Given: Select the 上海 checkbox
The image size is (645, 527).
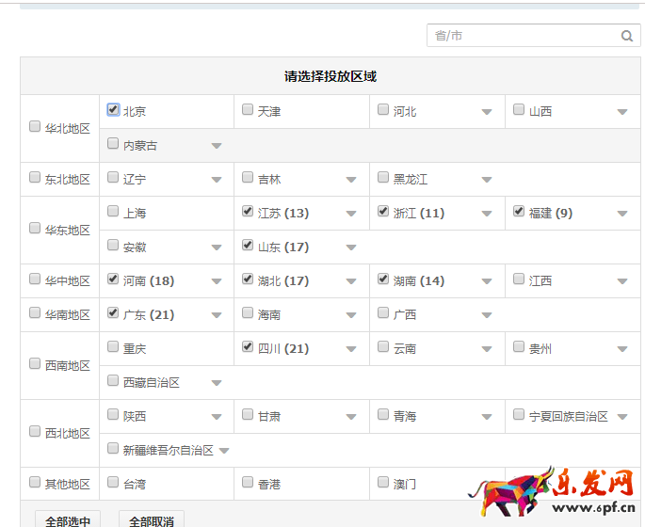Looking at the screenshot, I should pyautogui.click(x=113, y=211).
